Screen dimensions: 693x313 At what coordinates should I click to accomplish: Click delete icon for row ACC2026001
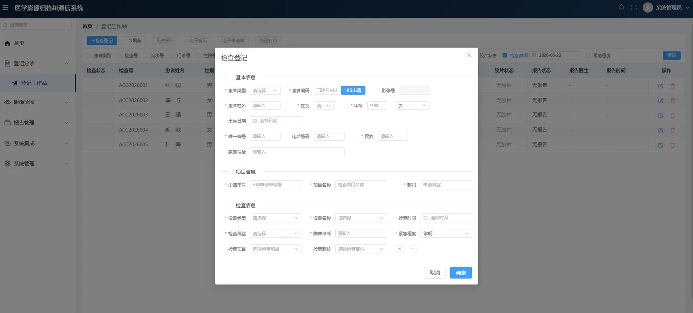672,86
